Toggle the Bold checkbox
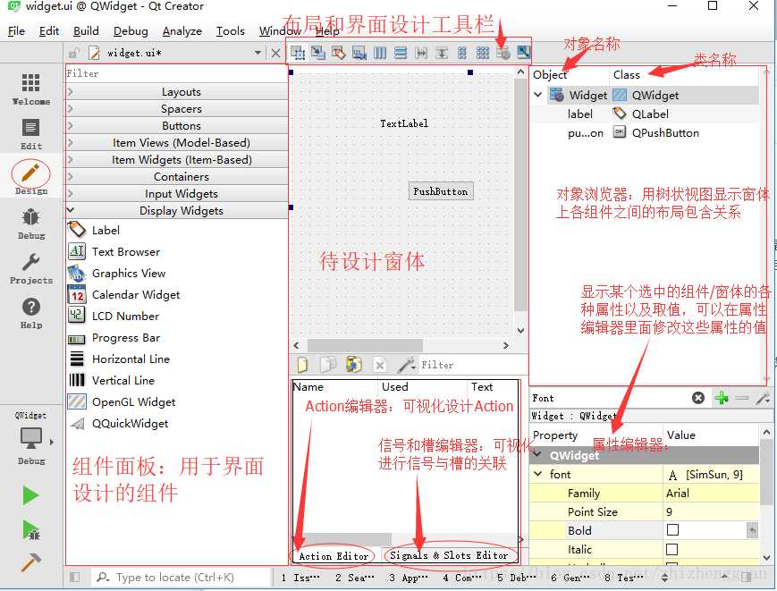Viewport: 777px width, 591px height. pyautogui.click(x=672, y=530)
